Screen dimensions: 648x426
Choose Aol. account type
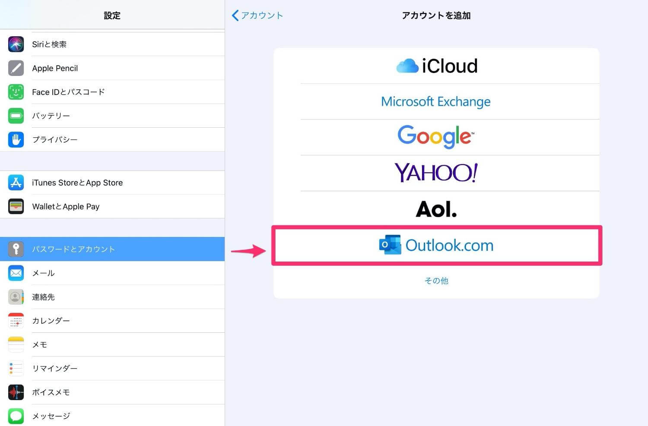(436, 209)
